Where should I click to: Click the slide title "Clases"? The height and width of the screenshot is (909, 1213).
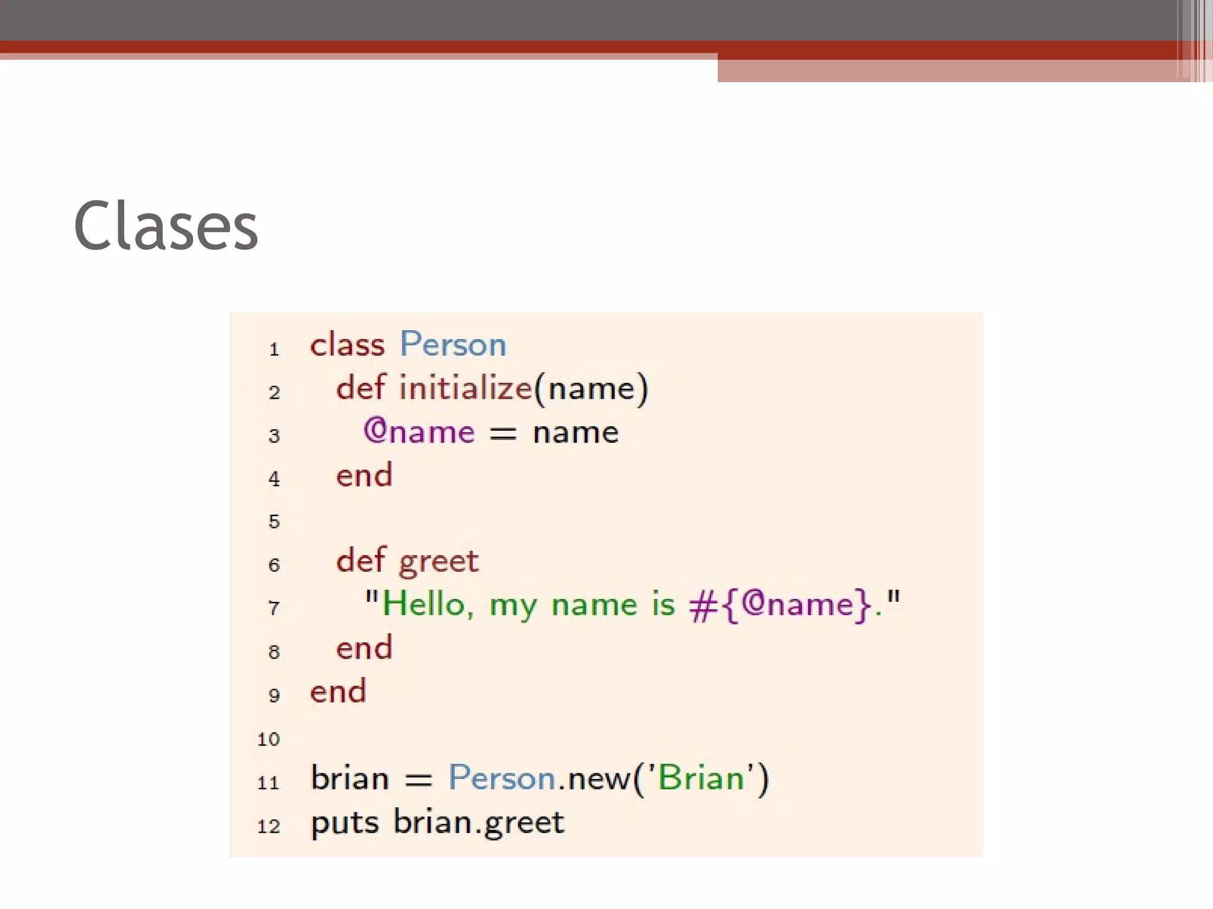pyautogui.click(x=166, y=226)
